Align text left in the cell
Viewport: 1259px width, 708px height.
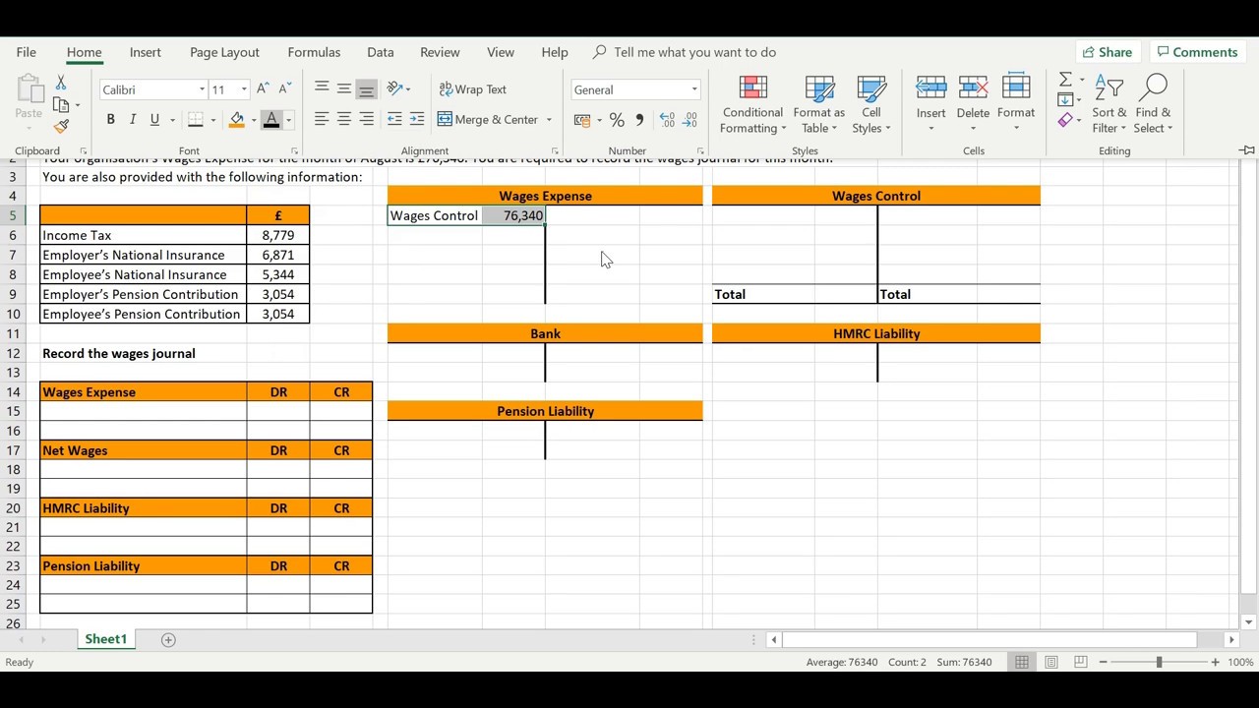coord(322,119)
